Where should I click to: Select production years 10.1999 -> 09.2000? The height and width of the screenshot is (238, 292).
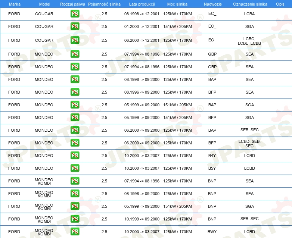click(x=142, y=219)
